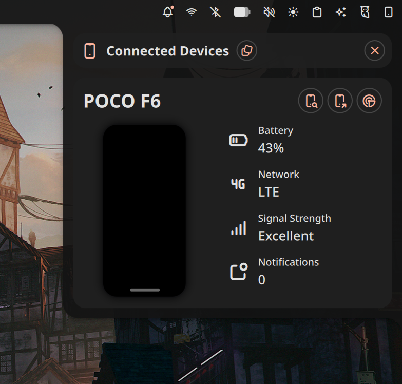Click the Network label
The height and width of the screenshot is (384, 402).
pyautogui.click(x=279, y=175)
